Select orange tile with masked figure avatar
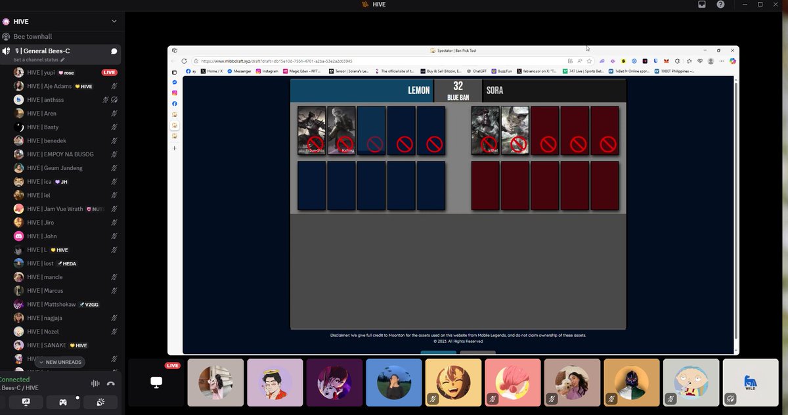Screen dimensions: 788x415 632,382
